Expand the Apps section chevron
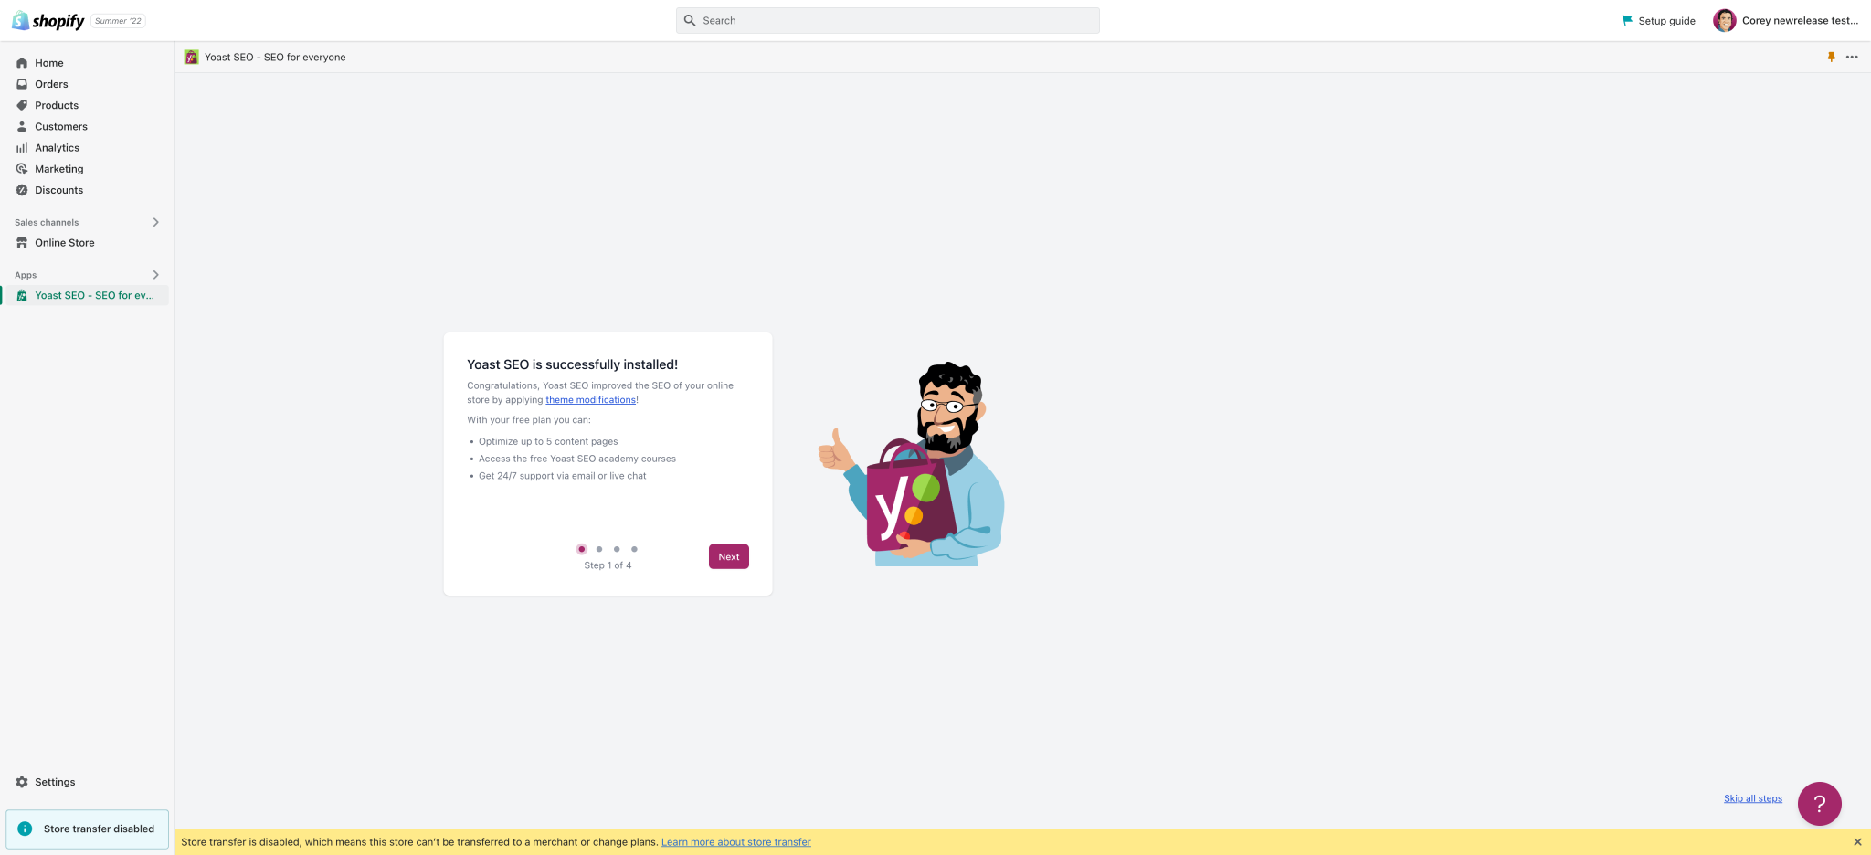This screenshot has width=1871, height=855. [155, 275]
